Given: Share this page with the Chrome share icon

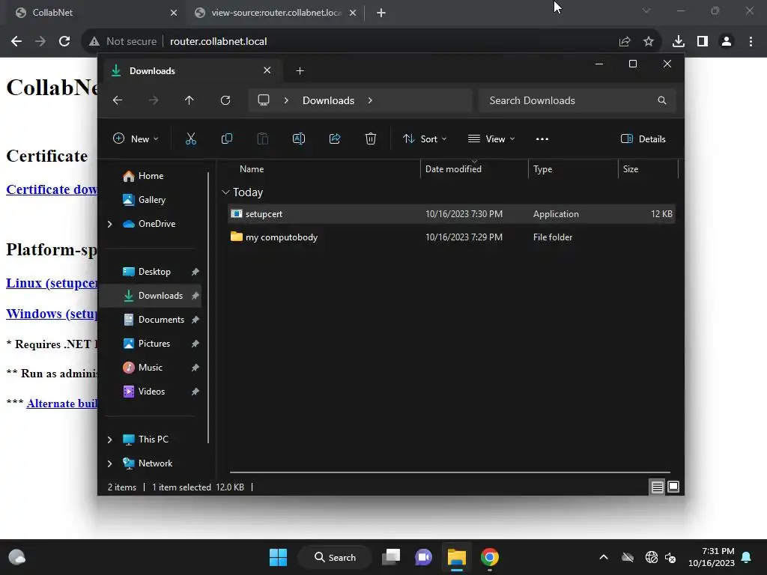Looking at the screenshot, I should click(x=625, y=42).
